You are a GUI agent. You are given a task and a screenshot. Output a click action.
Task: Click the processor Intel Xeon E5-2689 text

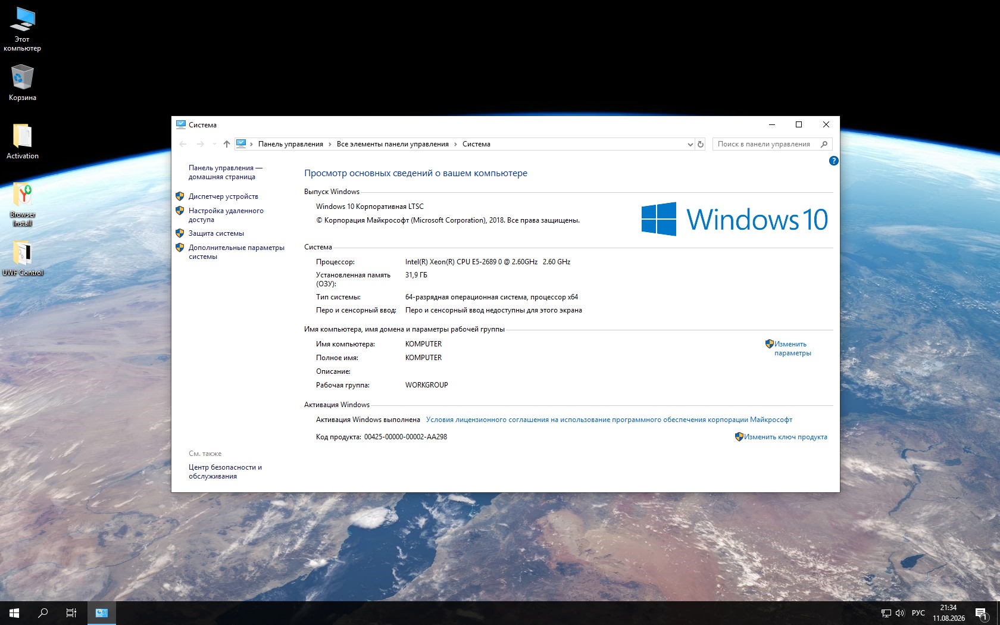pos(487,262)
